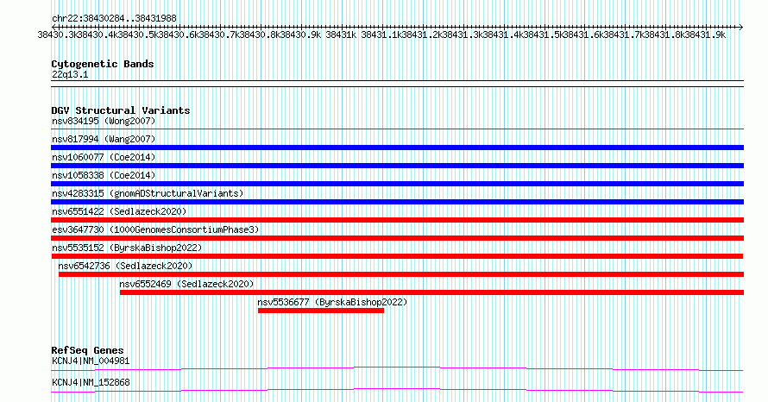Click the nsv6552469 (Sedlazeck2020) label
The width and height of the screenshot is (768, 402).
point(186,284)
